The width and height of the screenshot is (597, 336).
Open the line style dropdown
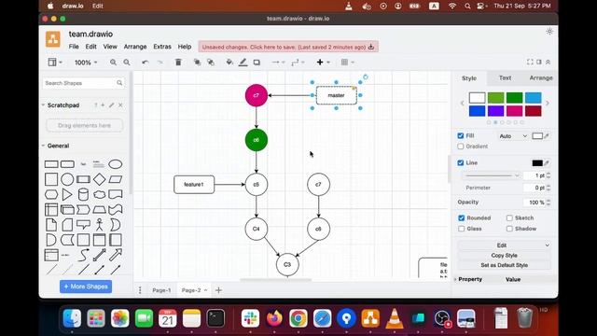[x=492, y=175]
